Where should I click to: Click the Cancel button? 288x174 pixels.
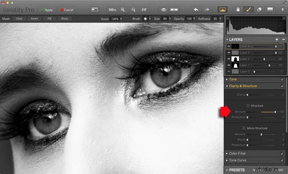[67, 10]
